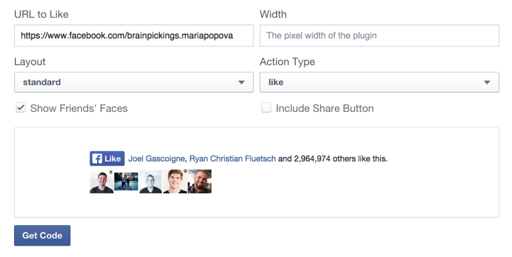Open Ryan Christian Fluetsch's profile link
This screenshot has height=257, width=512.
232,159
